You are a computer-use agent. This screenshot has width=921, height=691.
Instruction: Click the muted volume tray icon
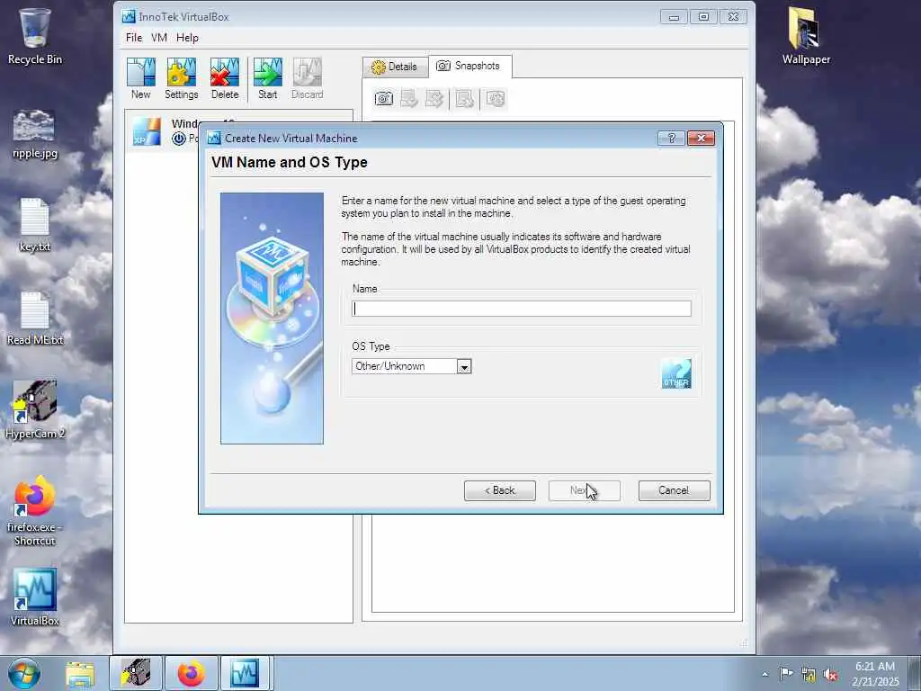[830, 675]
